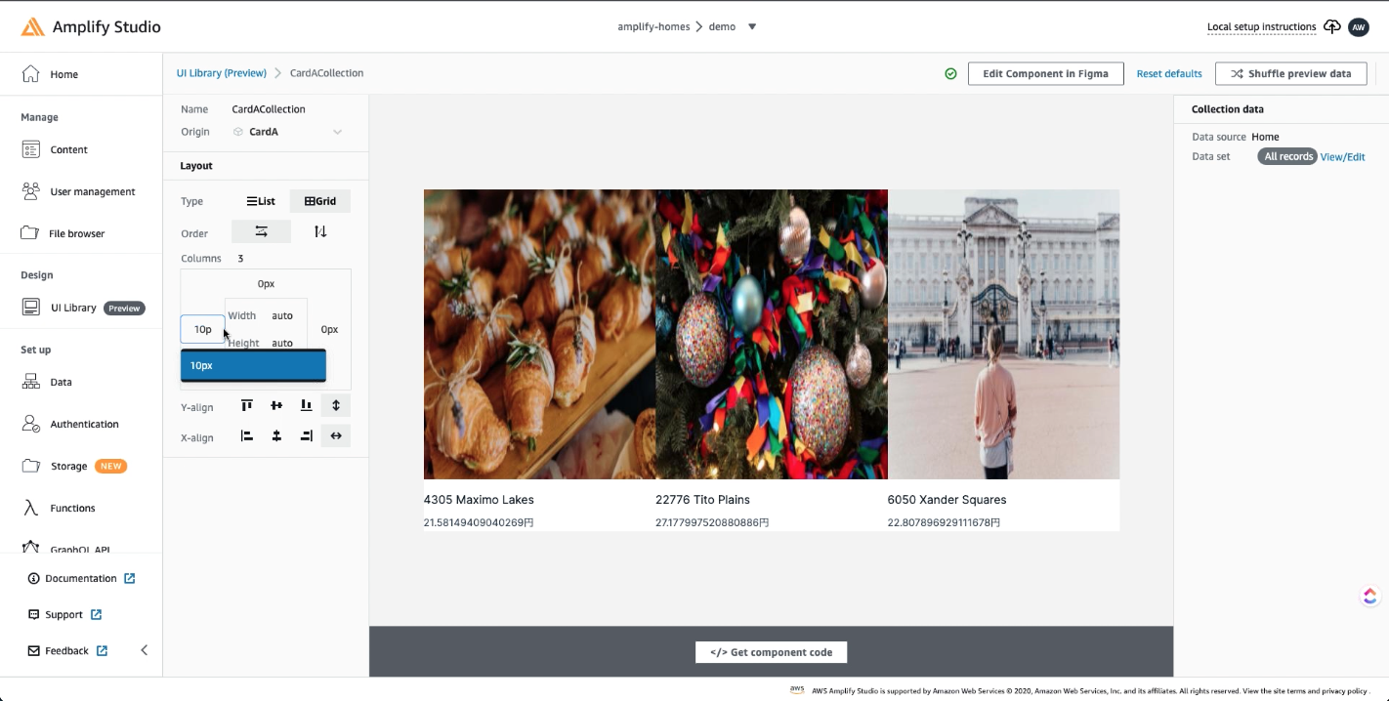Click Edit Component in Figma
1389x701 pixels.
pos(1045,73)
